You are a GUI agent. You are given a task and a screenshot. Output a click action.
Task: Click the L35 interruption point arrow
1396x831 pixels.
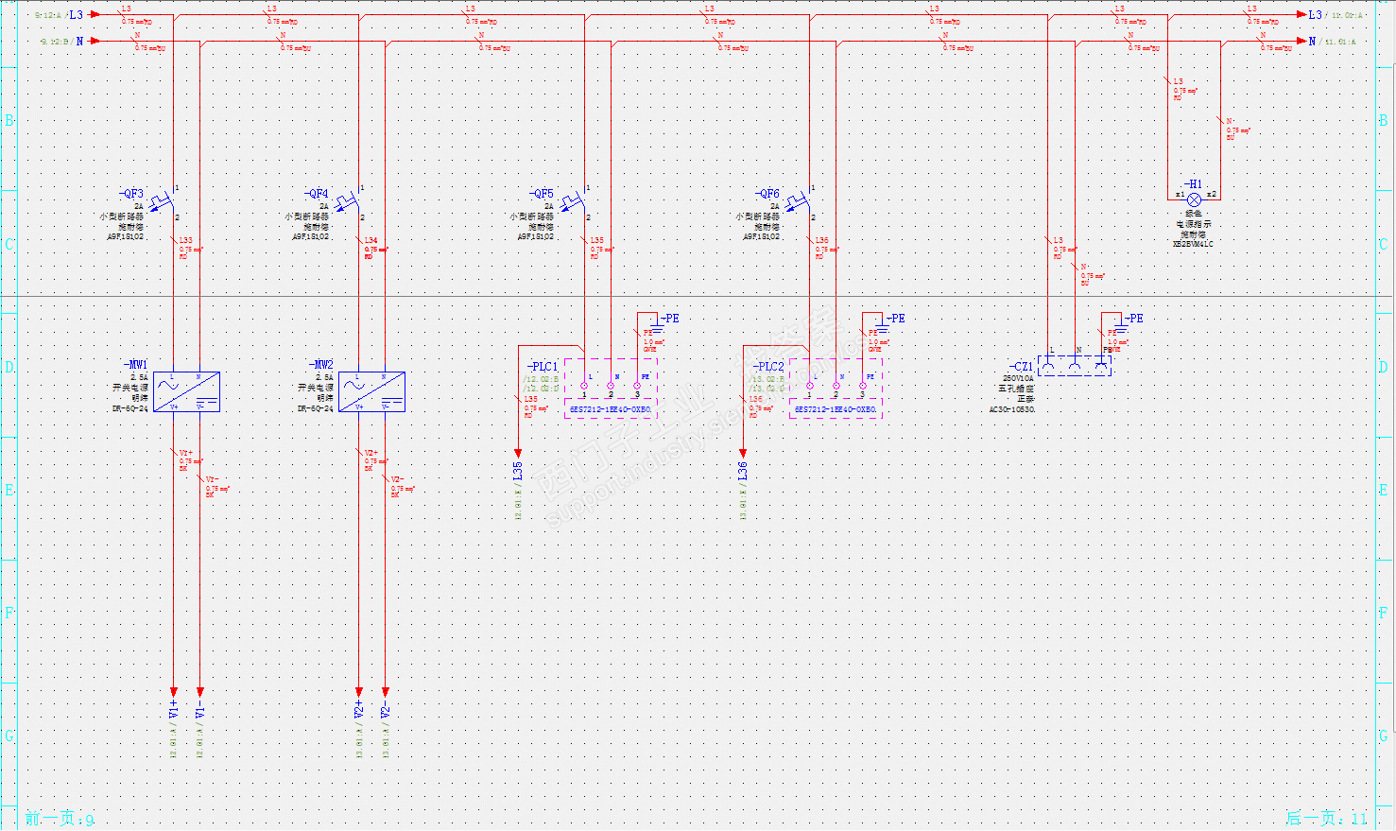click(x=518, y=463)
